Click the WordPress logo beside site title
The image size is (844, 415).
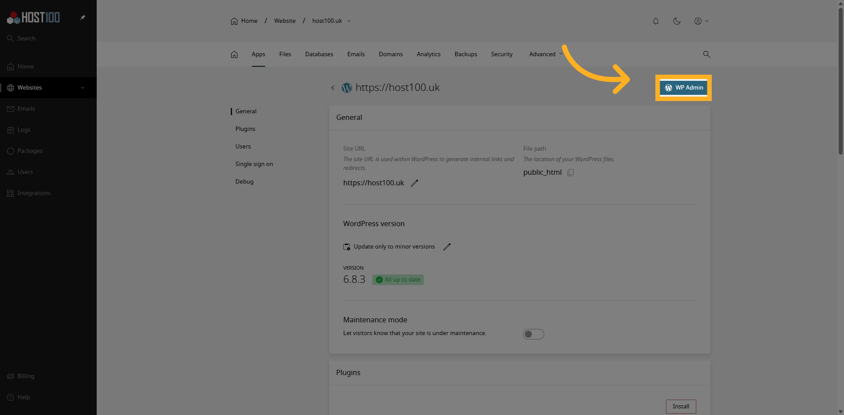(x=347, y=88)
